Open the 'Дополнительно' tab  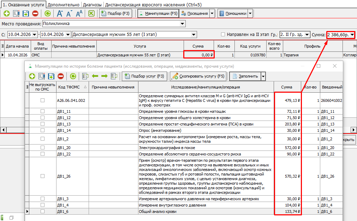pos(64,5)
